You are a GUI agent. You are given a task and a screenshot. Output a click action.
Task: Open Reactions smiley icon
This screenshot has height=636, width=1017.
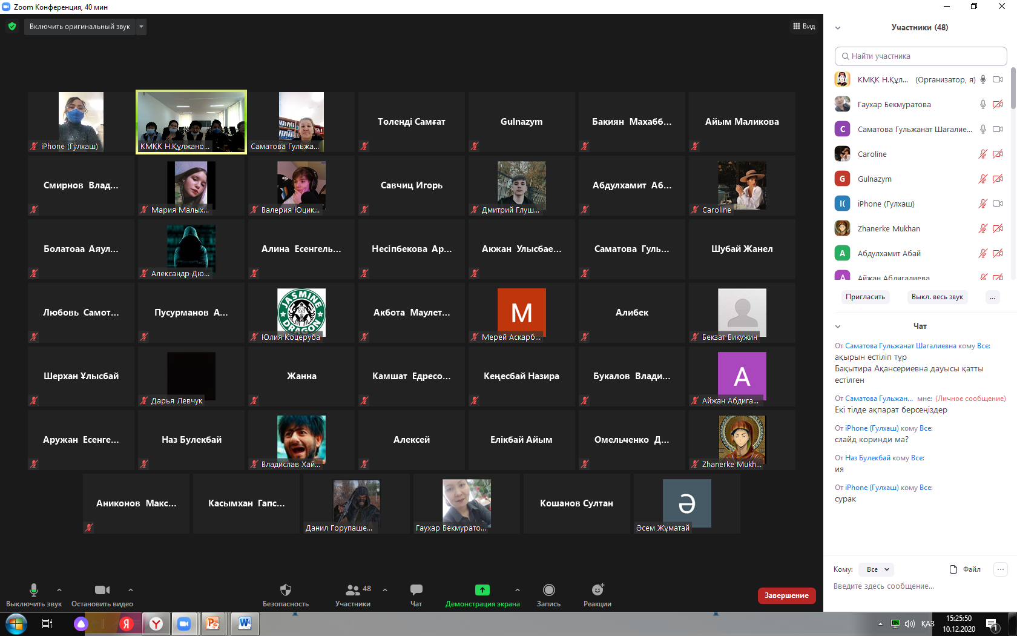[597, 590]
